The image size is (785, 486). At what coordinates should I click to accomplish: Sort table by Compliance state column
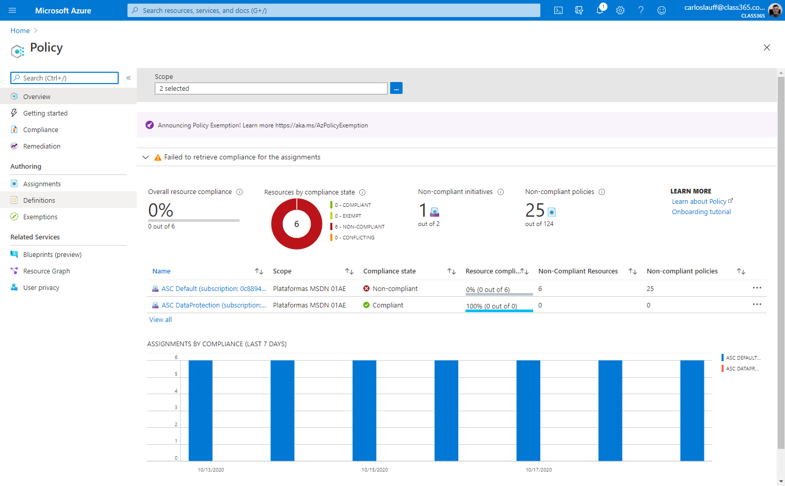(452, 271)
